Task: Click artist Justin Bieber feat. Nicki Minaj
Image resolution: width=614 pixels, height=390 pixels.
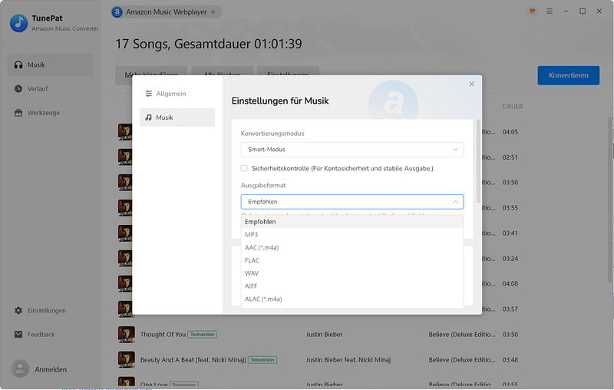Action: [348, 360]
